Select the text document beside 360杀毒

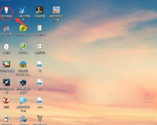coord(40,46)
